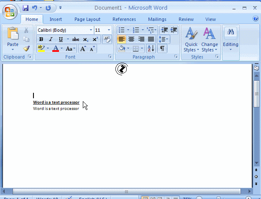This screenshot has height=199, width=261.
Task: Open Change Styles menu
Action: tap(210, 40)
